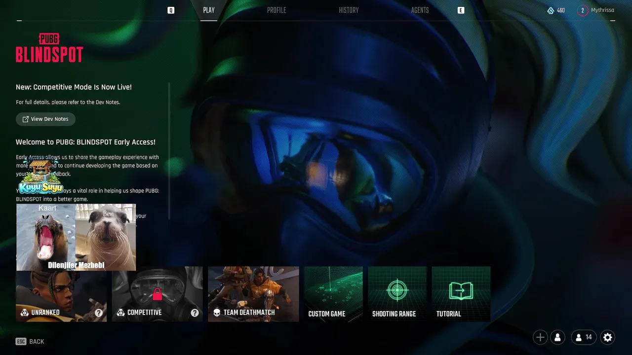
Task: Open the settings gear icon
Action: 608,337
